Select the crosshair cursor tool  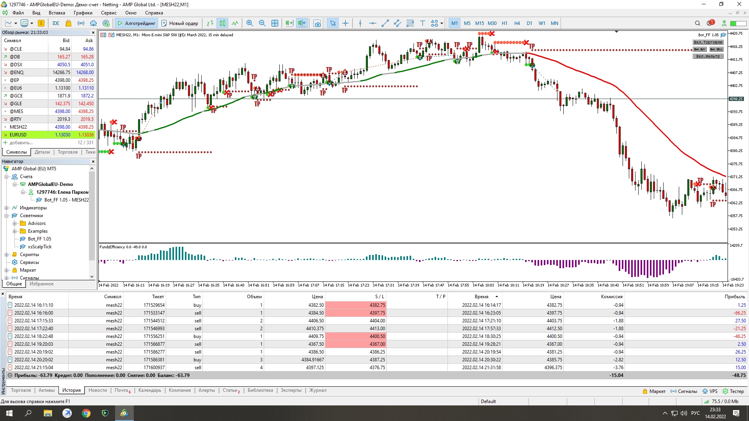click(x=345, y=23)
